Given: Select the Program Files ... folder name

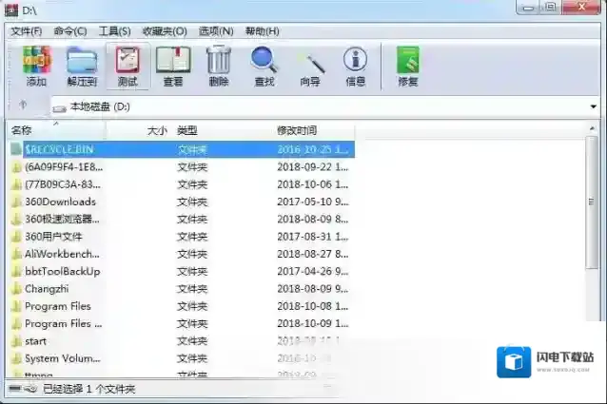Looking at the screenshot, I should pyautogui.click(x=64, y=323).
